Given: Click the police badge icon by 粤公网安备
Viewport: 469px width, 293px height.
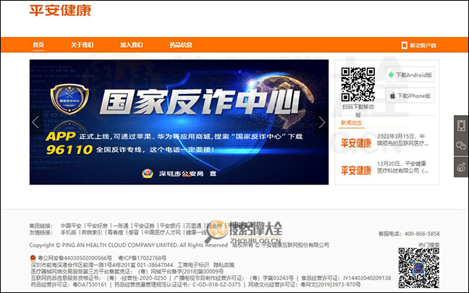Looking at the screenshot, I should click(33, 258).
